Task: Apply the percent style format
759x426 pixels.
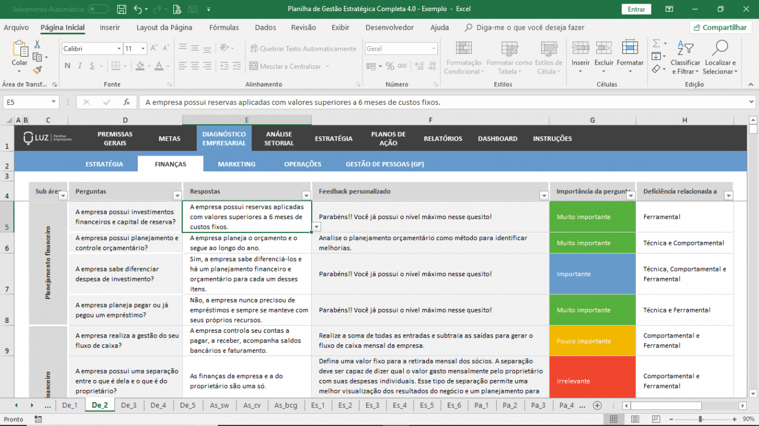Action: [x=389, y=66]
